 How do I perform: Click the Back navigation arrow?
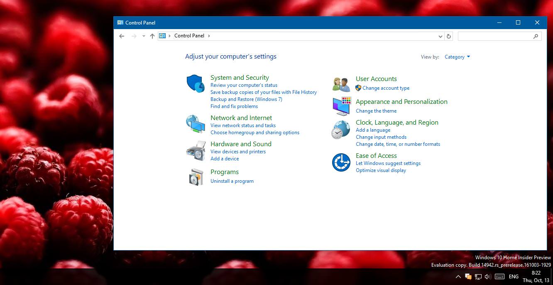click(x=122, y=36)
